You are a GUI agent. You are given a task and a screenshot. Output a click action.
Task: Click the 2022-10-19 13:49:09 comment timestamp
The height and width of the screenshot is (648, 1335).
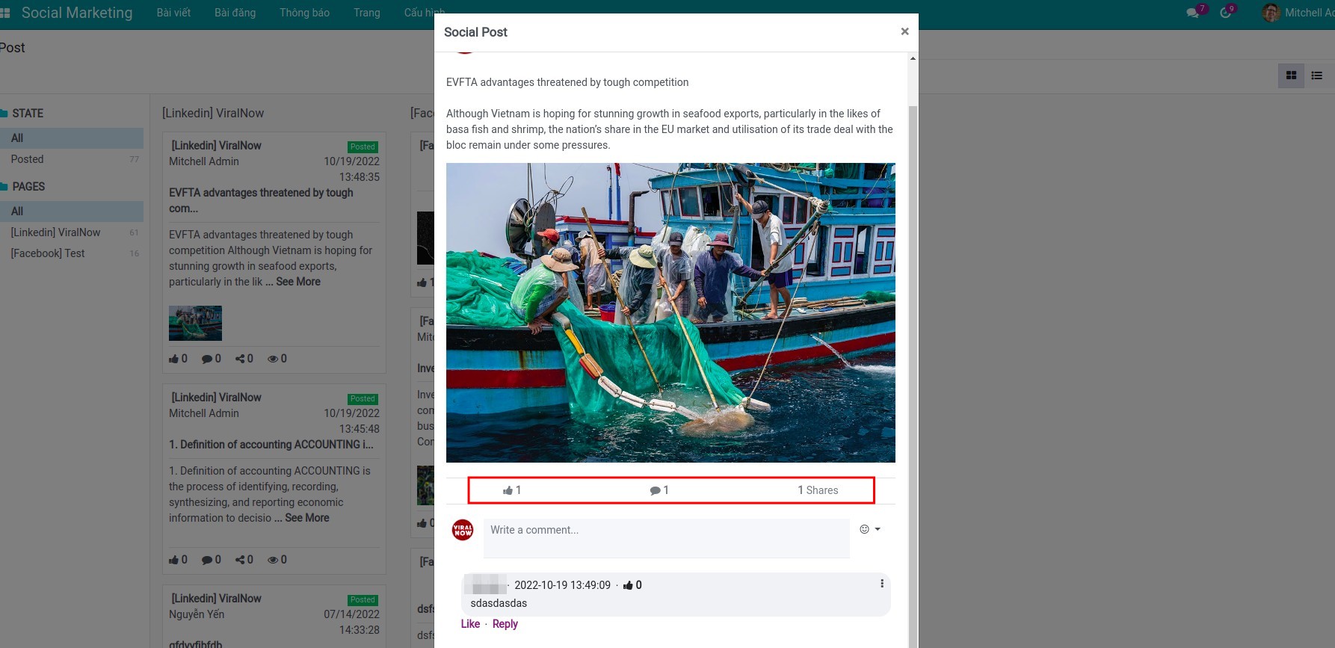tap(562, 585)
